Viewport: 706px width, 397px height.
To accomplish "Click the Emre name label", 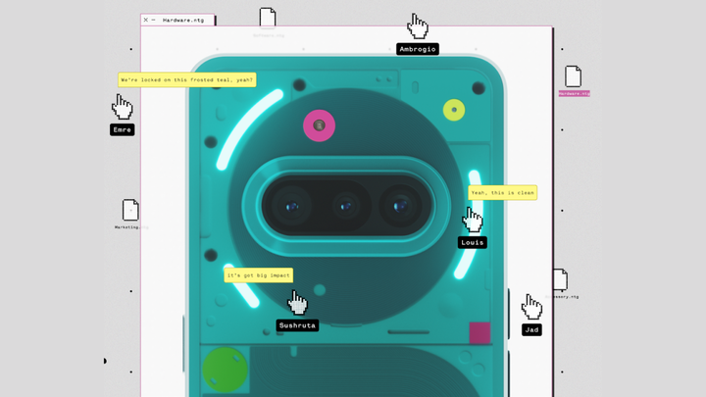I will point(122,129).
